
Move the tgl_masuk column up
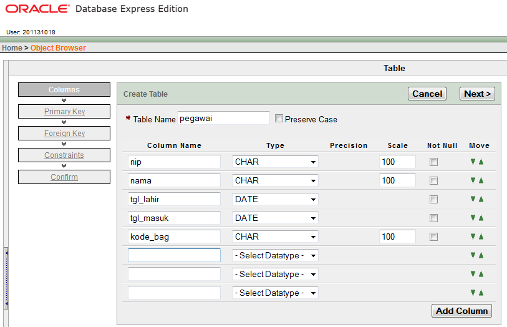point(481,218)
